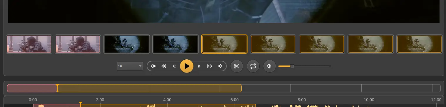Select the sixth filmstrip thumbnail
This screenshot has width=446, height=107.
tap(273, 44)
